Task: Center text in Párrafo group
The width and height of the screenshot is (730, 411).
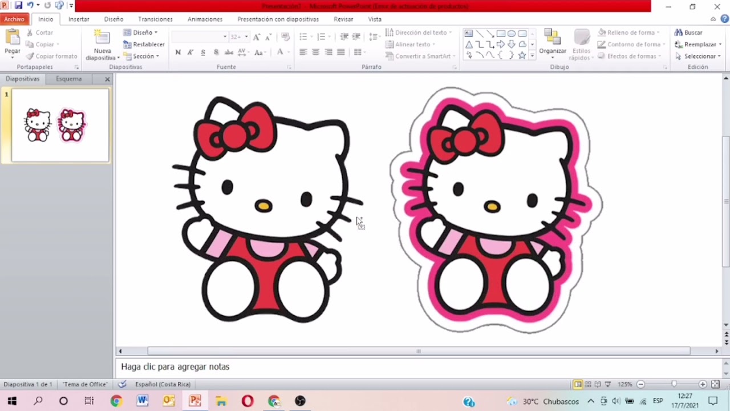Action: 315,52
